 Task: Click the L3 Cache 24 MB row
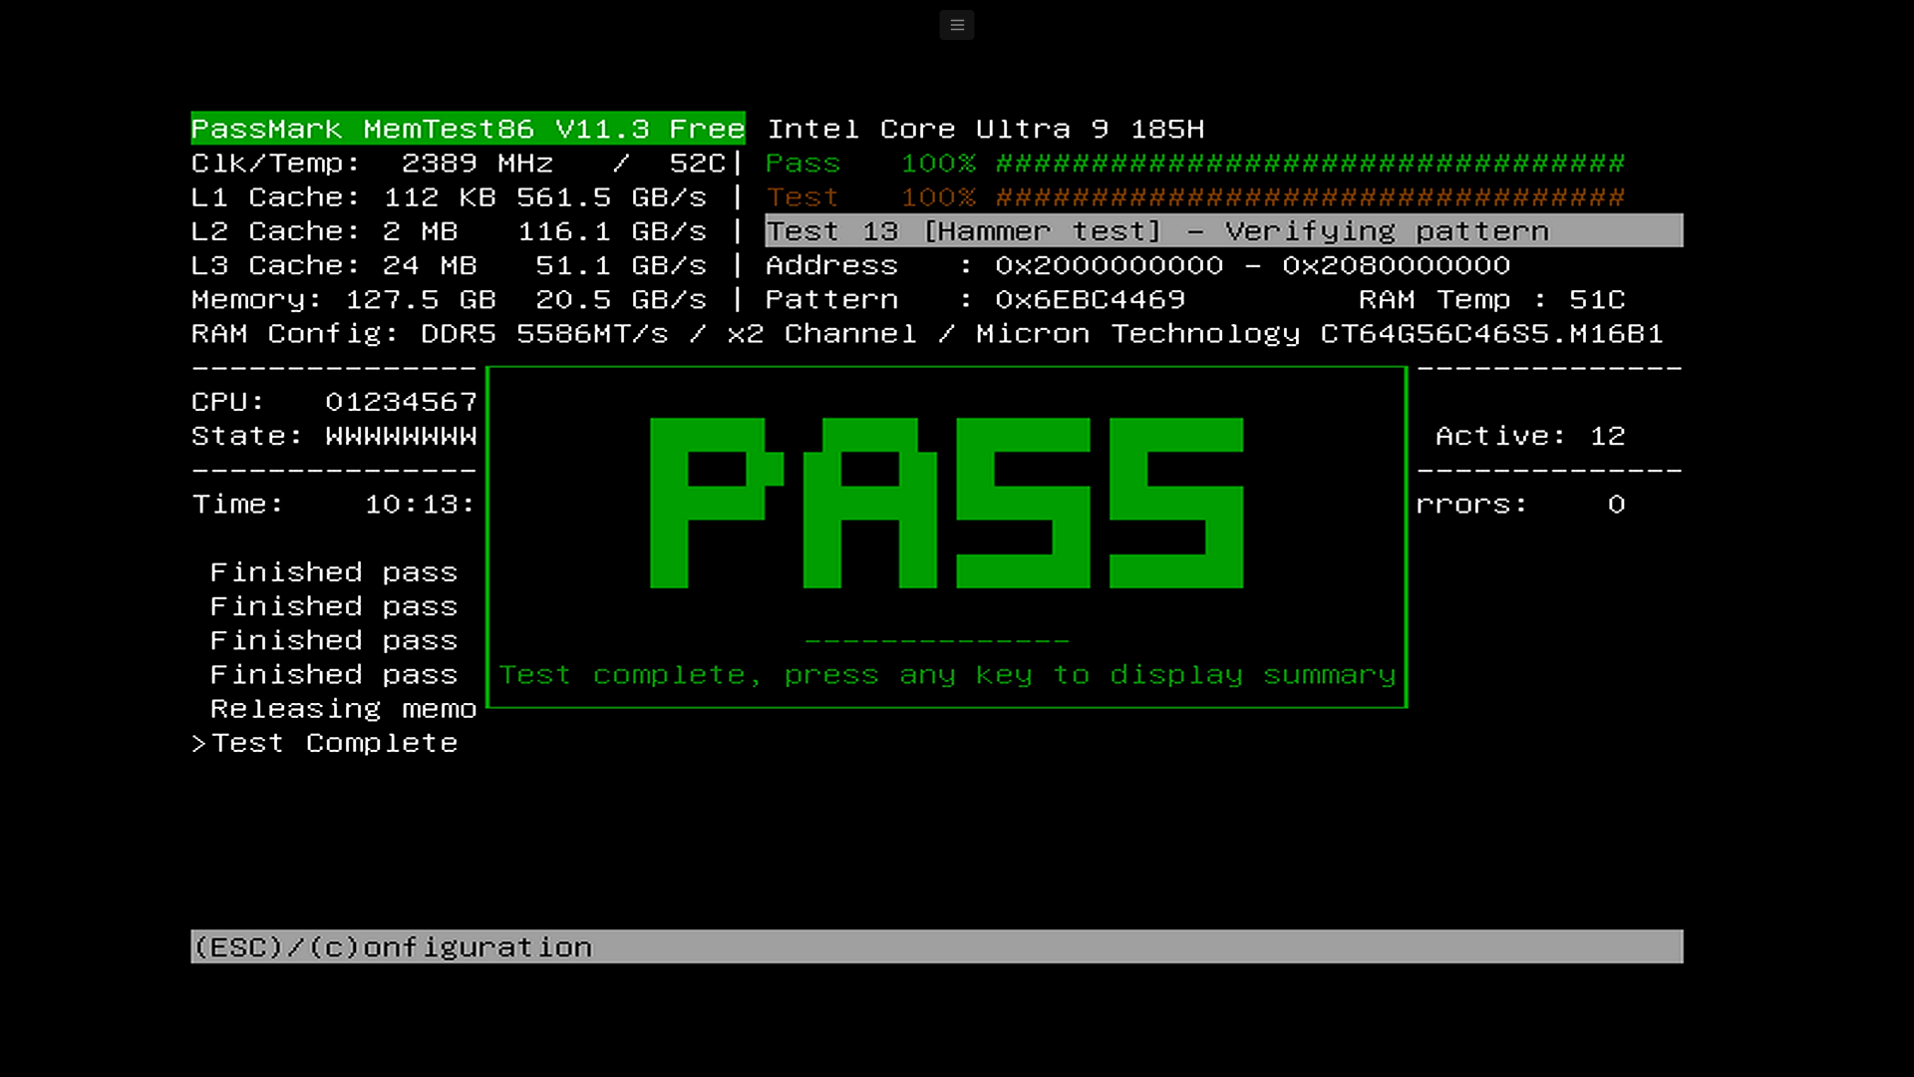coord(449,266)
